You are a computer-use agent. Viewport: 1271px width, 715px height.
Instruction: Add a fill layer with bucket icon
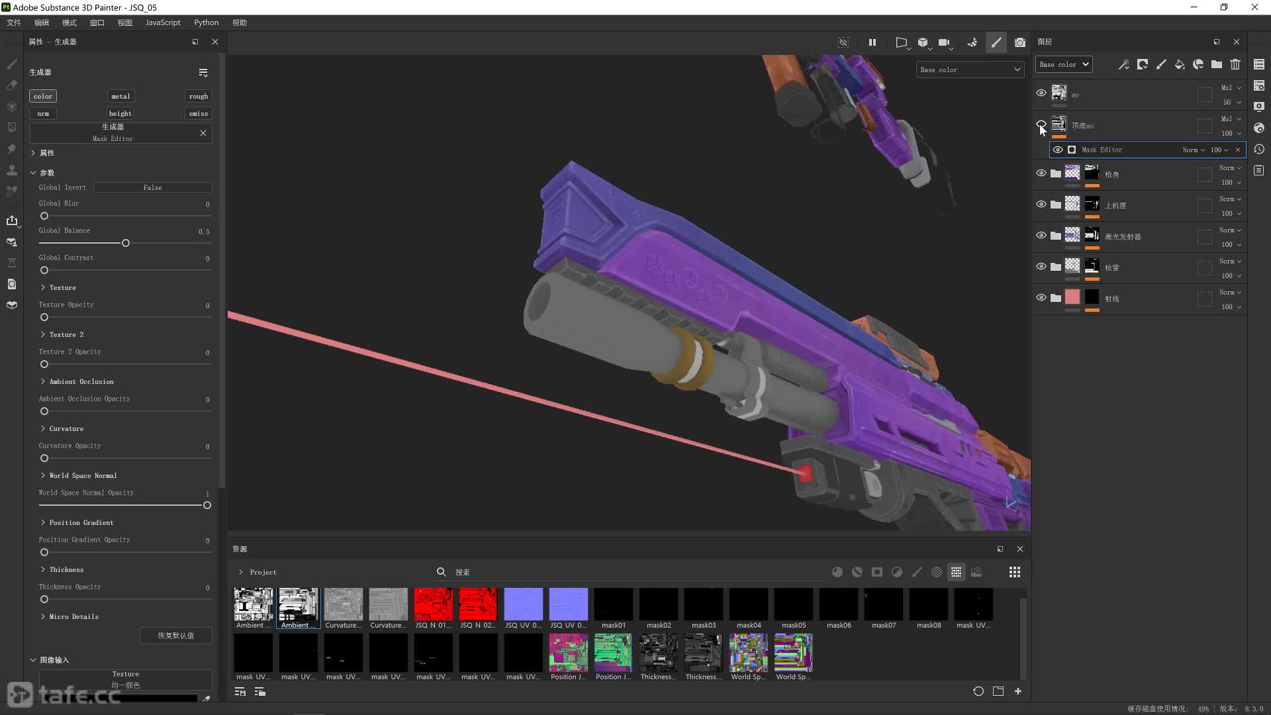click(1180, 64)
